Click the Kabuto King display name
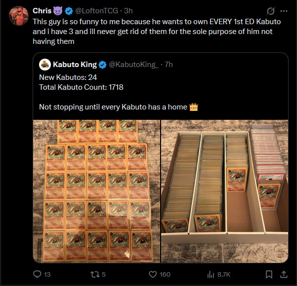Screen dimensions: 297x286 (75, 64)
